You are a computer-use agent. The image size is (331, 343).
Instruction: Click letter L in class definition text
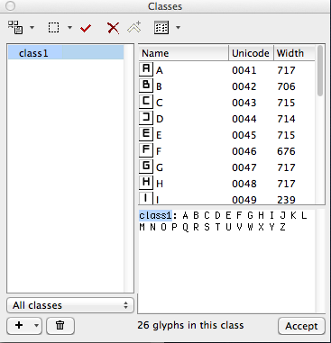click(x=304, y=215)
